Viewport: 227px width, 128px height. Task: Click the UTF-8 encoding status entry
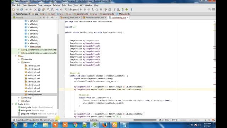(175, 120)
